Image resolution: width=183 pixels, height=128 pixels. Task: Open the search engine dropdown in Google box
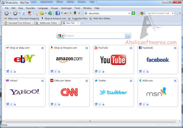pos(62,36)
